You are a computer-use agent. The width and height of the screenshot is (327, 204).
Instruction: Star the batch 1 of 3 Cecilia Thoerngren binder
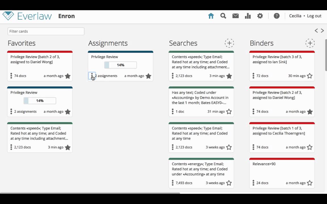[310, 147]
